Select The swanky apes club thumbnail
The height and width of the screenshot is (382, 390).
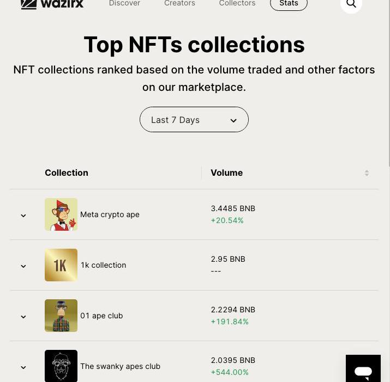click(x=61, y=366)
